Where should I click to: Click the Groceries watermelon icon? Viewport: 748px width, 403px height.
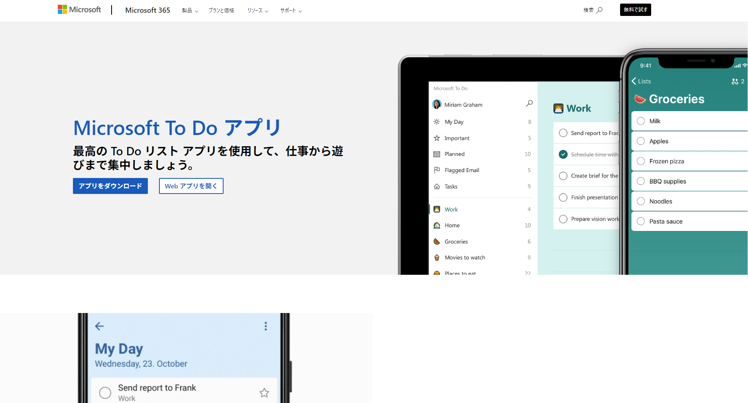pos(437,241)
